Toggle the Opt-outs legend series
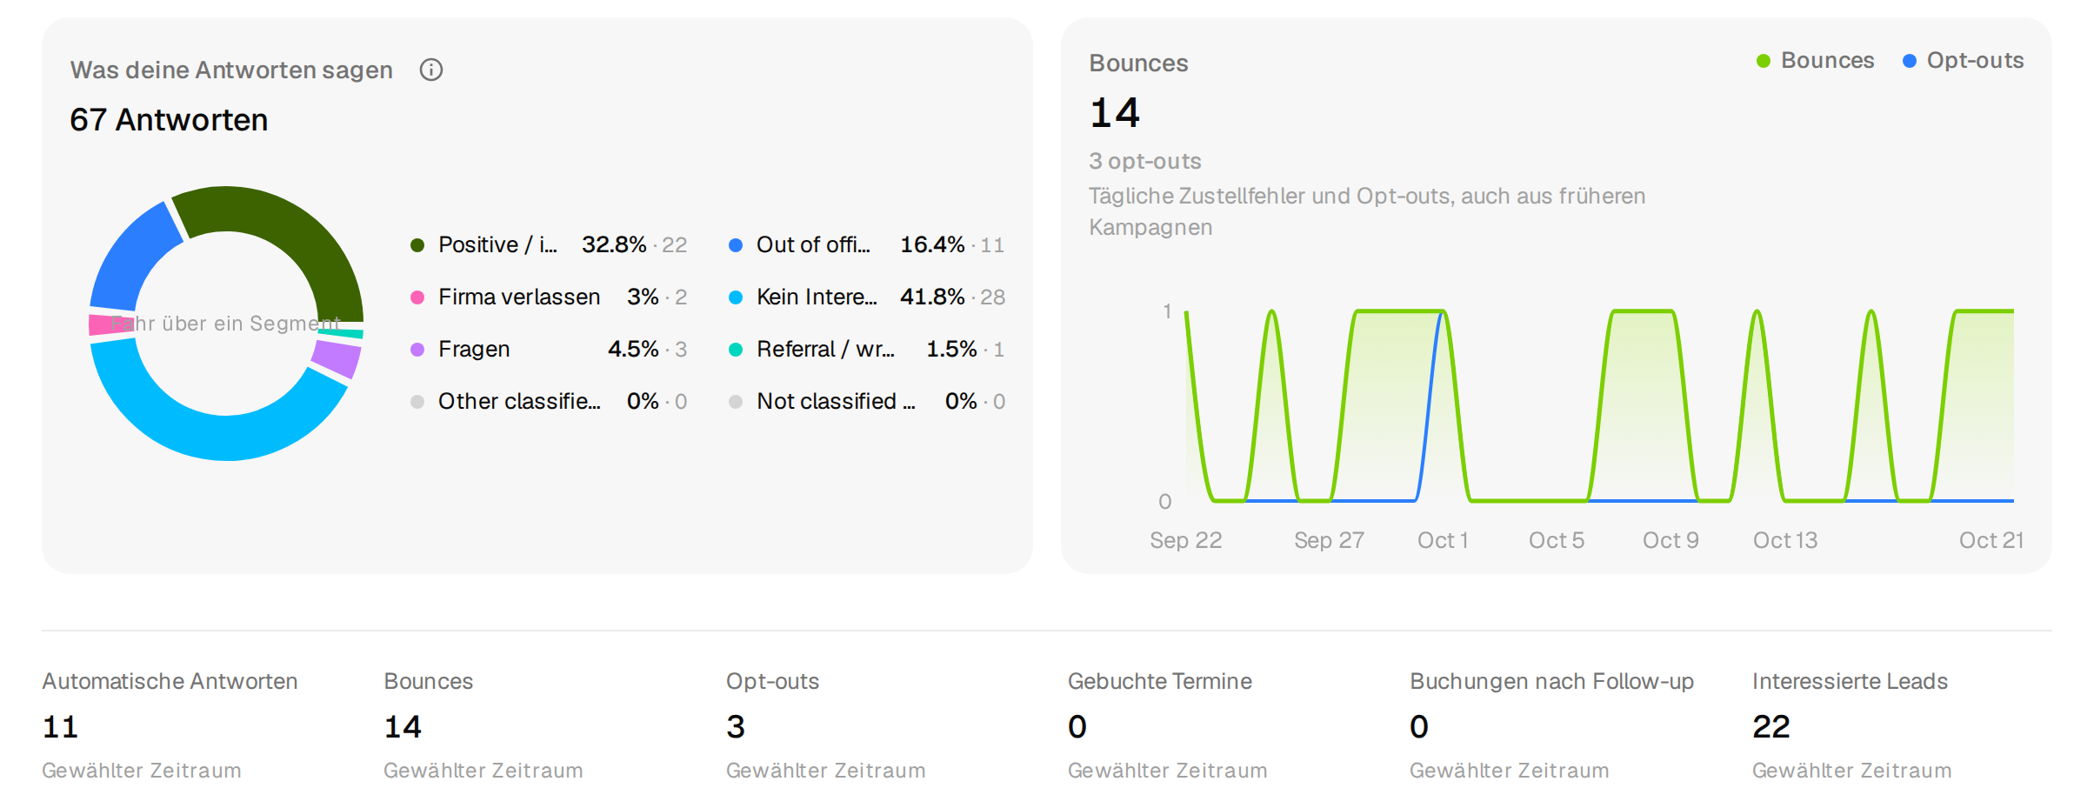 tap(1963, 61)
